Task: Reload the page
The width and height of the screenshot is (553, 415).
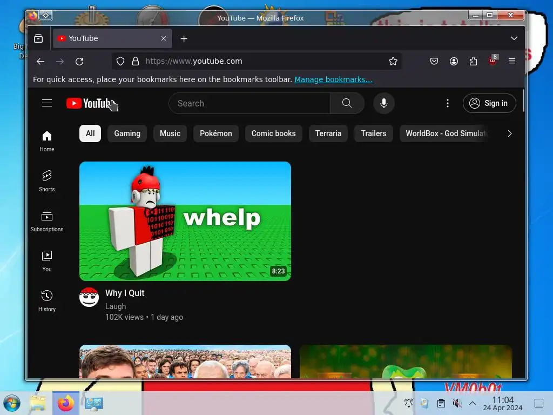Action: tap(79, 62)
